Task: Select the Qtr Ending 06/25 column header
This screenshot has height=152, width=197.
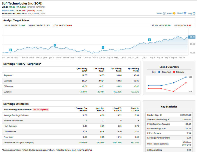Action: coord(133,69)
